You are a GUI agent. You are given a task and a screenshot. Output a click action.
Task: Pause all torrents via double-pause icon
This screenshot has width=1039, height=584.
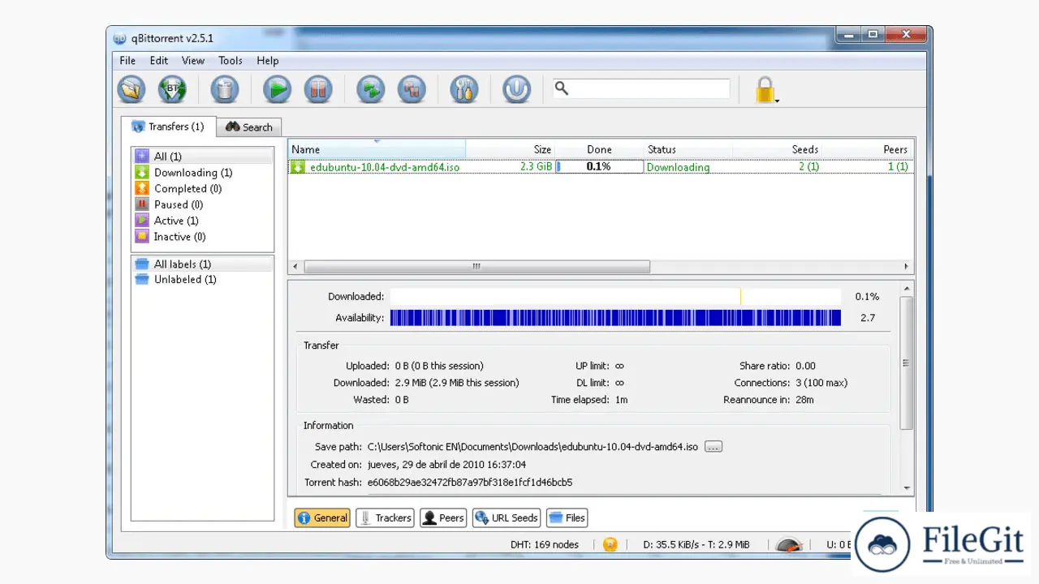point(412,89)
